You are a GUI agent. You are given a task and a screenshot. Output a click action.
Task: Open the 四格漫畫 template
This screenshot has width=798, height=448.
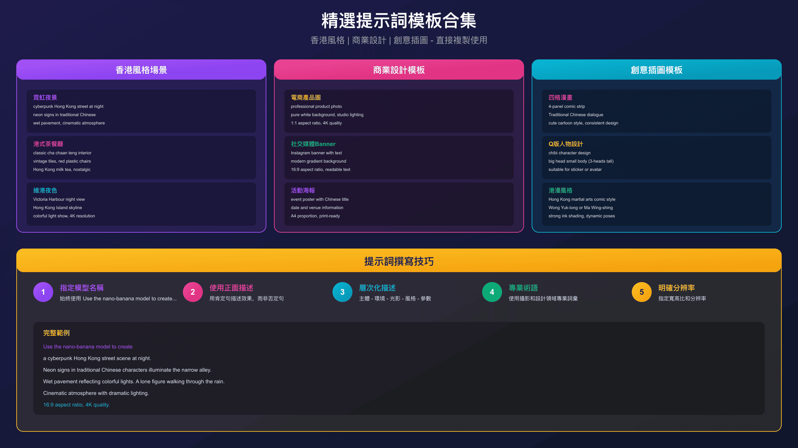(x=560, y=97)
